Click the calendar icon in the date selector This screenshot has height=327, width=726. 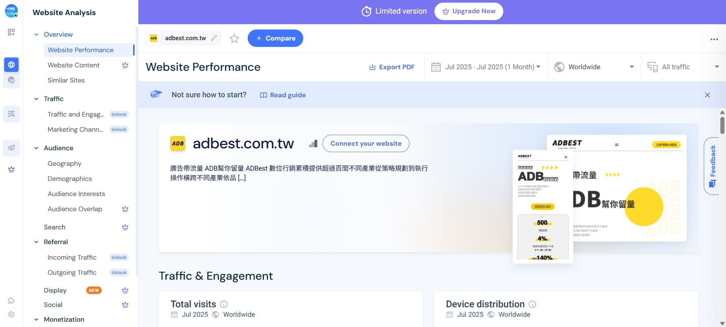point(436,67)
